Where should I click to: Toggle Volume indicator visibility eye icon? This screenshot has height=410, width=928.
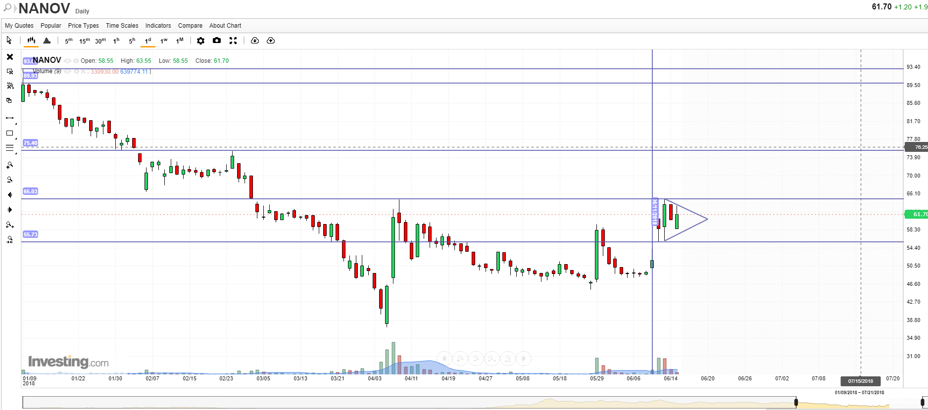click(x=67, y=72)
